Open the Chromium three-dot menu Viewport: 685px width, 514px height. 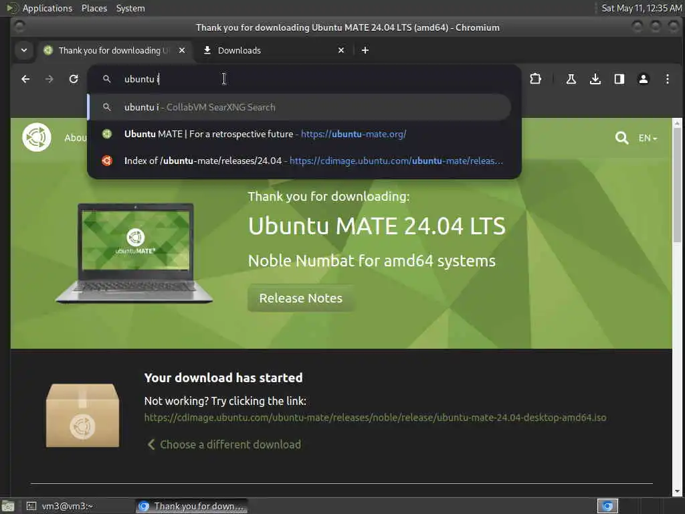click(667, 79)
